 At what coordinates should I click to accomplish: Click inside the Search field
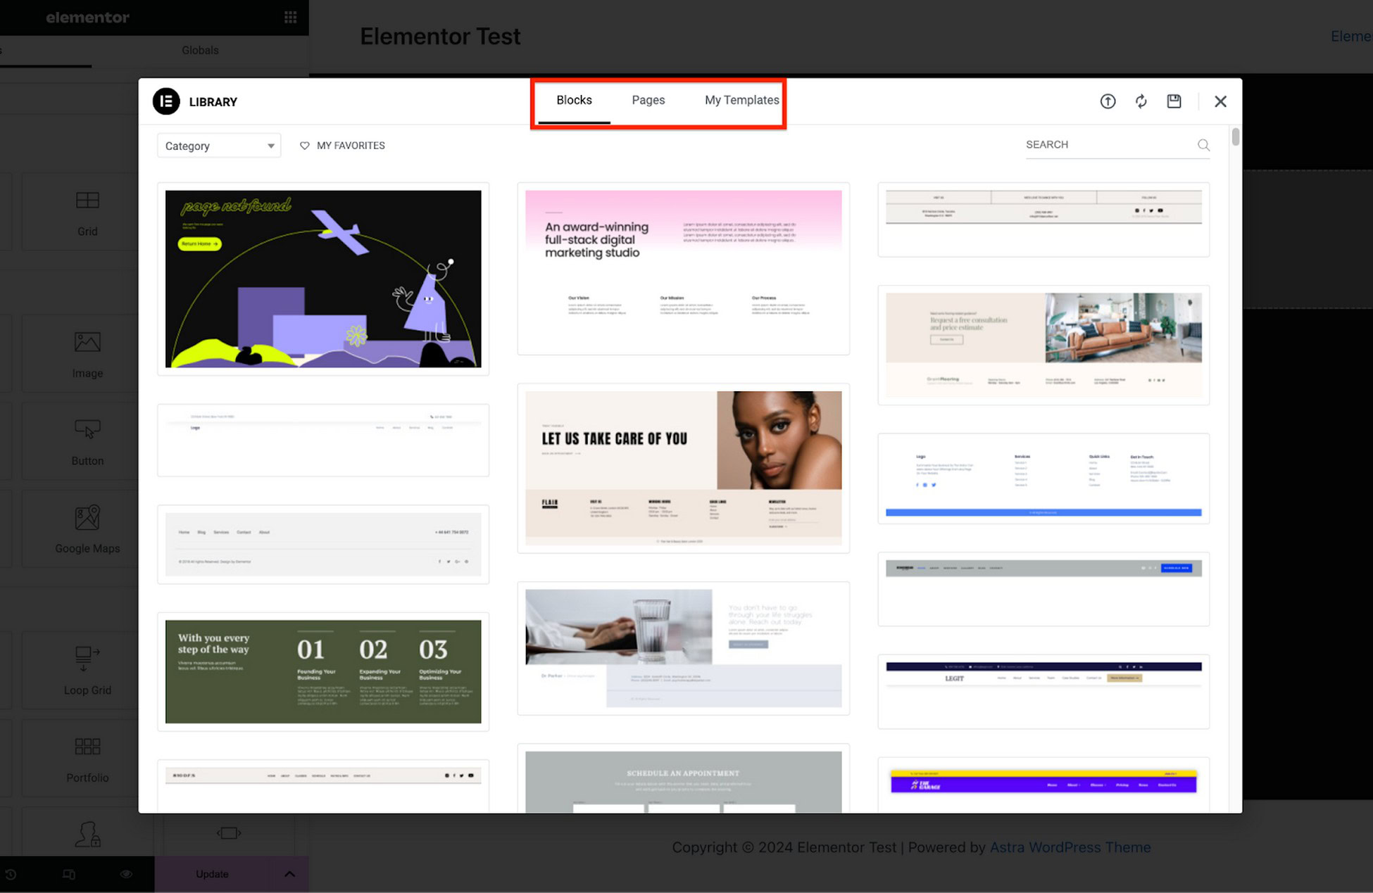coord(1098,145)
